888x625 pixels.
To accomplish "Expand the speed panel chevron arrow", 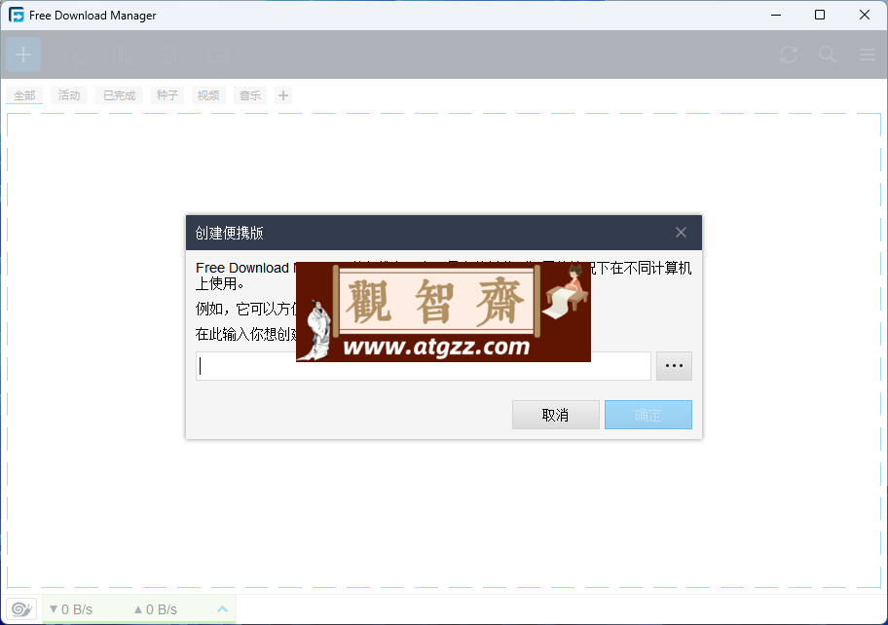I will 223,609.
